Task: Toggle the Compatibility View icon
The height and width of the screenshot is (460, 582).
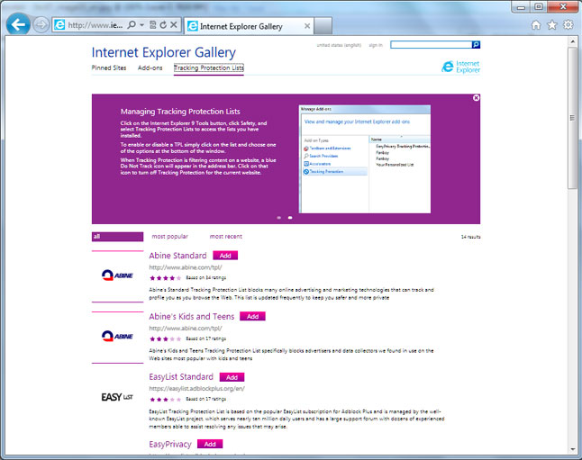Action: (x=152, y=25)
